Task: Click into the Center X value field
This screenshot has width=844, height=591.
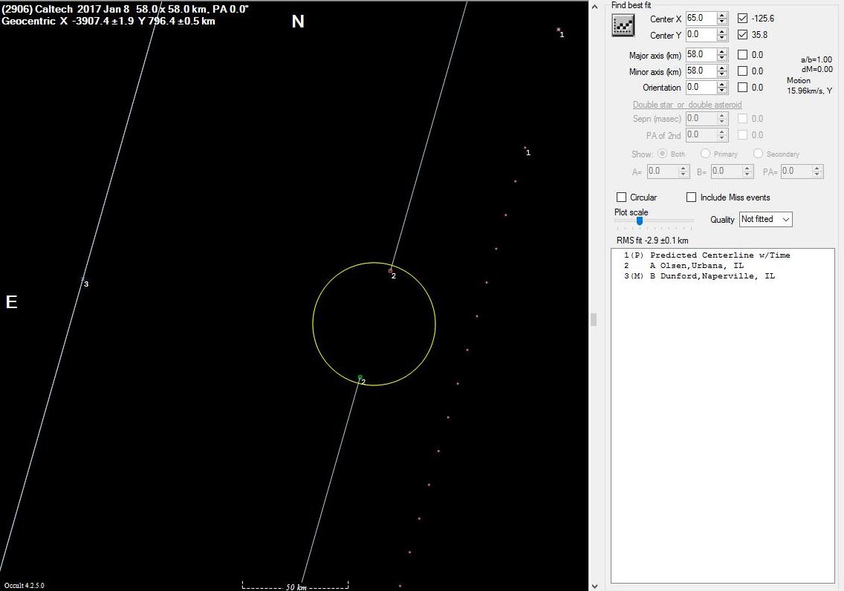Action: (700, 18)
